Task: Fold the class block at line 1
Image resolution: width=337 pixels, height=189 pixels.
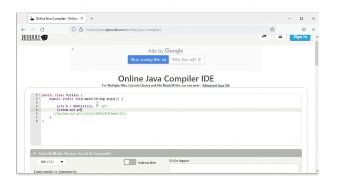Action: click(39, 95)
